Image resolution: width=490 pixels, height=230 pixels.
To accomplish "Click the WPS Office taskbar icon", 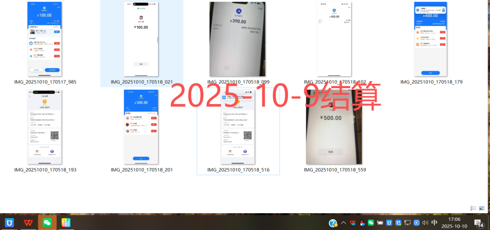I will 29,223.
